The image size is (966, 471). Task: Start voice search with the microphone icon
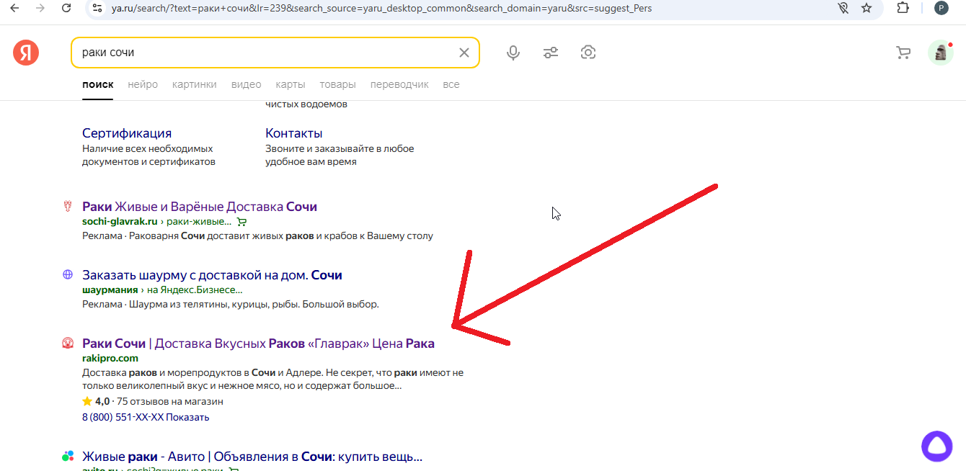click(x=513, y=52)
